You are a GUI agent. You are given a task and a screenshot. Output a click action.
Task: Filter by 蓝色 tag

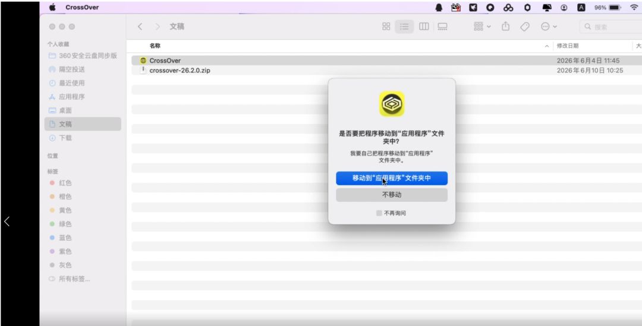pos(61,238)
